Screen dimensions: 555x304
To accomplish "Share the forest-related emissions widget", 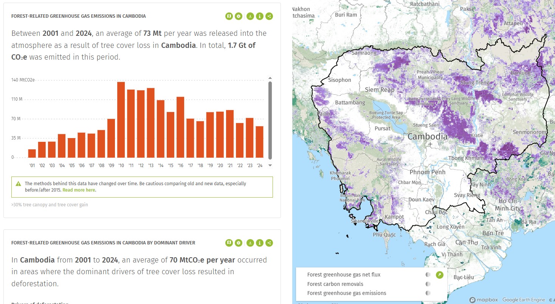I will (x=269, y=16).
